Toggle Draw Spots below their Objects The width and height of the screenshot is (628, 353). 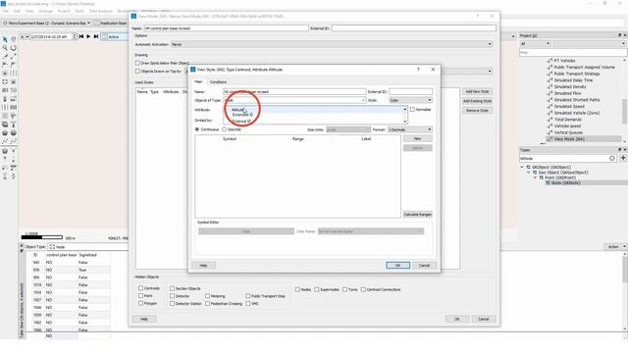tap(137, 63)
